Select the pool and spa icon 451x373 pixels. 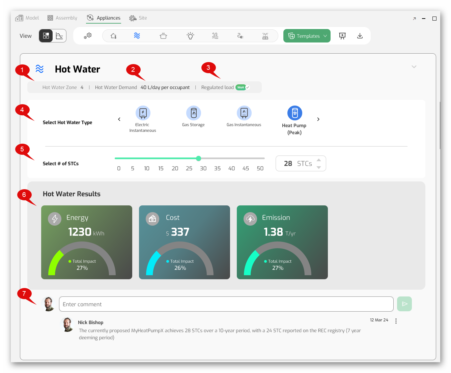click(215, 36)
